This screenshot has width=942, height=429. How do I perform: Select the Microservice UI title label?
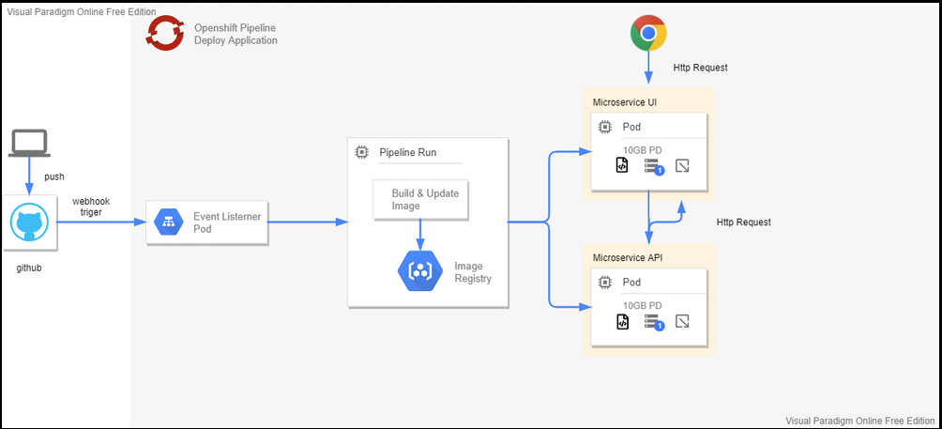click(625, 101)
